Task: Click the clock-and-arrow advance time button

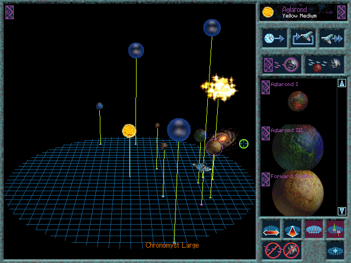Action: tap(274, 38)
